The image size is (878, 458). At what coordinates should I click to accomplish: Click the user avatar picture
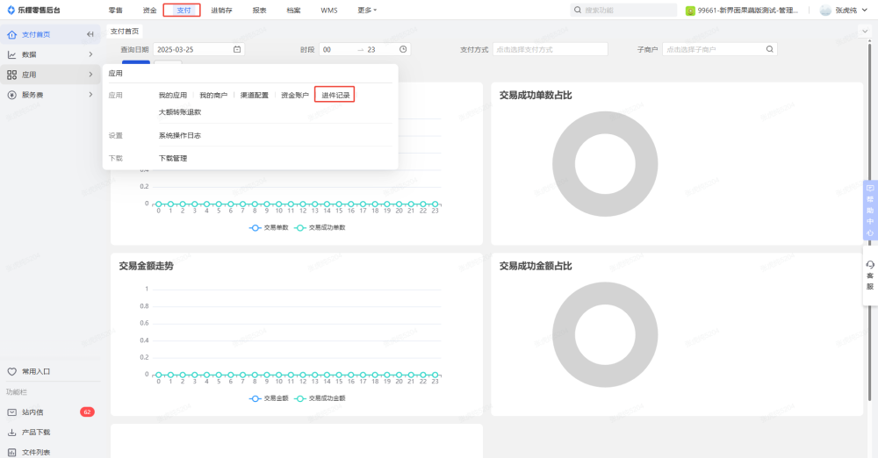pos(825,10)
